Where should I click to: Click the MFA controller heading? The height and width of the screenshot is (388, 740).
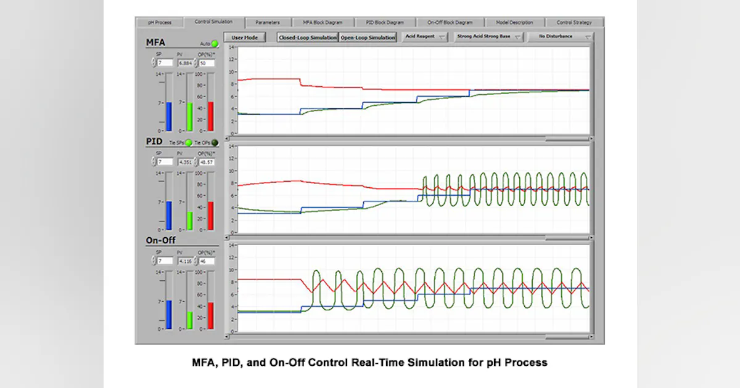(x=155, y=42)
